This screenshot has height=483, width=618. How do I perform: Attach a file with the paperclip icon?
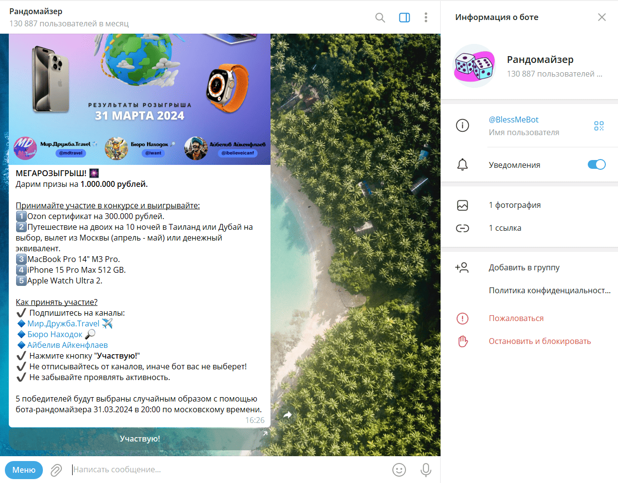click(x=56, y=470)
